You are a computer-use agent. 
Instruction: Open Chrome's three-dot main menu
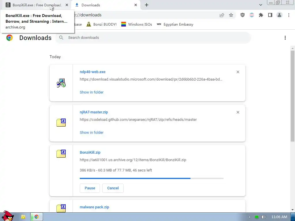click(x=289, y=15)
